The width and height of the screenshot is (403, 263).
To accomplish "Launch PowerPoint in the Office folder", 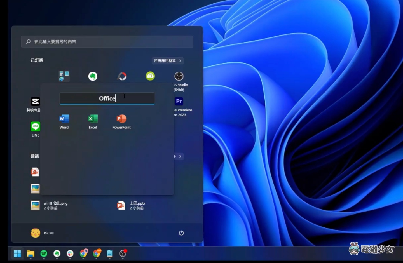I will click(x=121, y=122).
